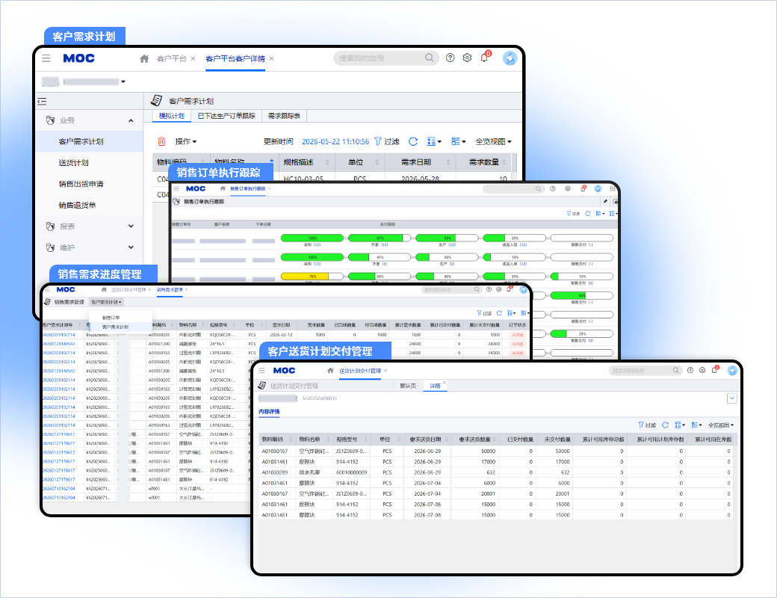Refresh the 送货计划交付管理 detail table

pyautogui.click(x=665, y=425)
